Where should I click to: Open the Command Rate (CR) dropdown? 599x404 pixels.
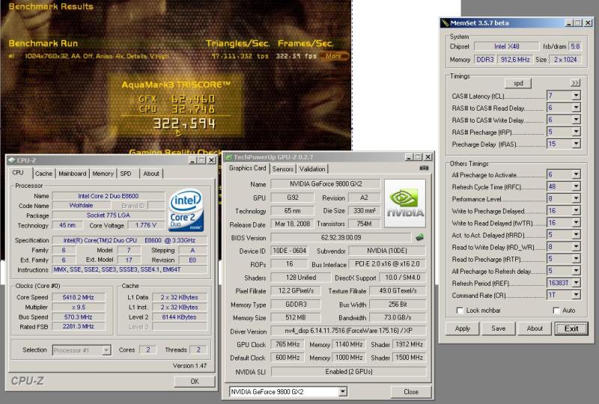(576, 295)
